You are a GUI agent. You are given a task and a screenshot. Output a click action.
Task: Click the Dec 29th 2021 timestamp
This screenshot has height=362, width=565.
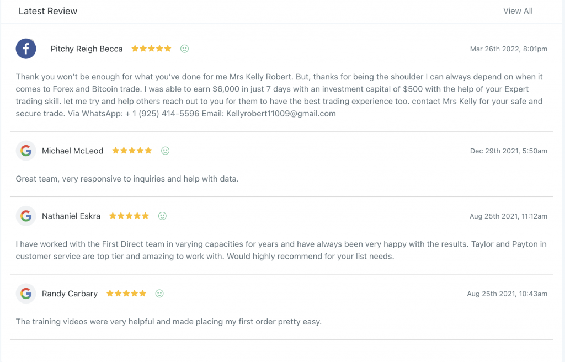pyautogui.click(x=508, y=151)
